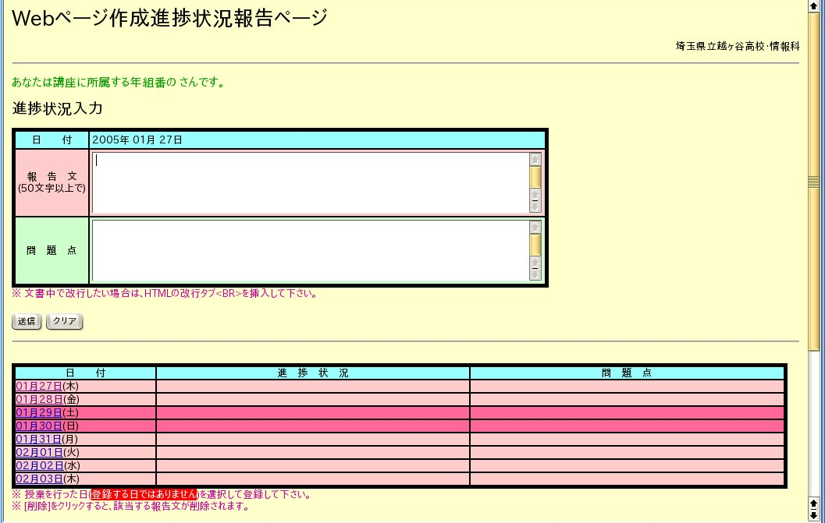
Task: Open the 02月03日 date link
Action: pyautogui.click(x=39, y=479)
